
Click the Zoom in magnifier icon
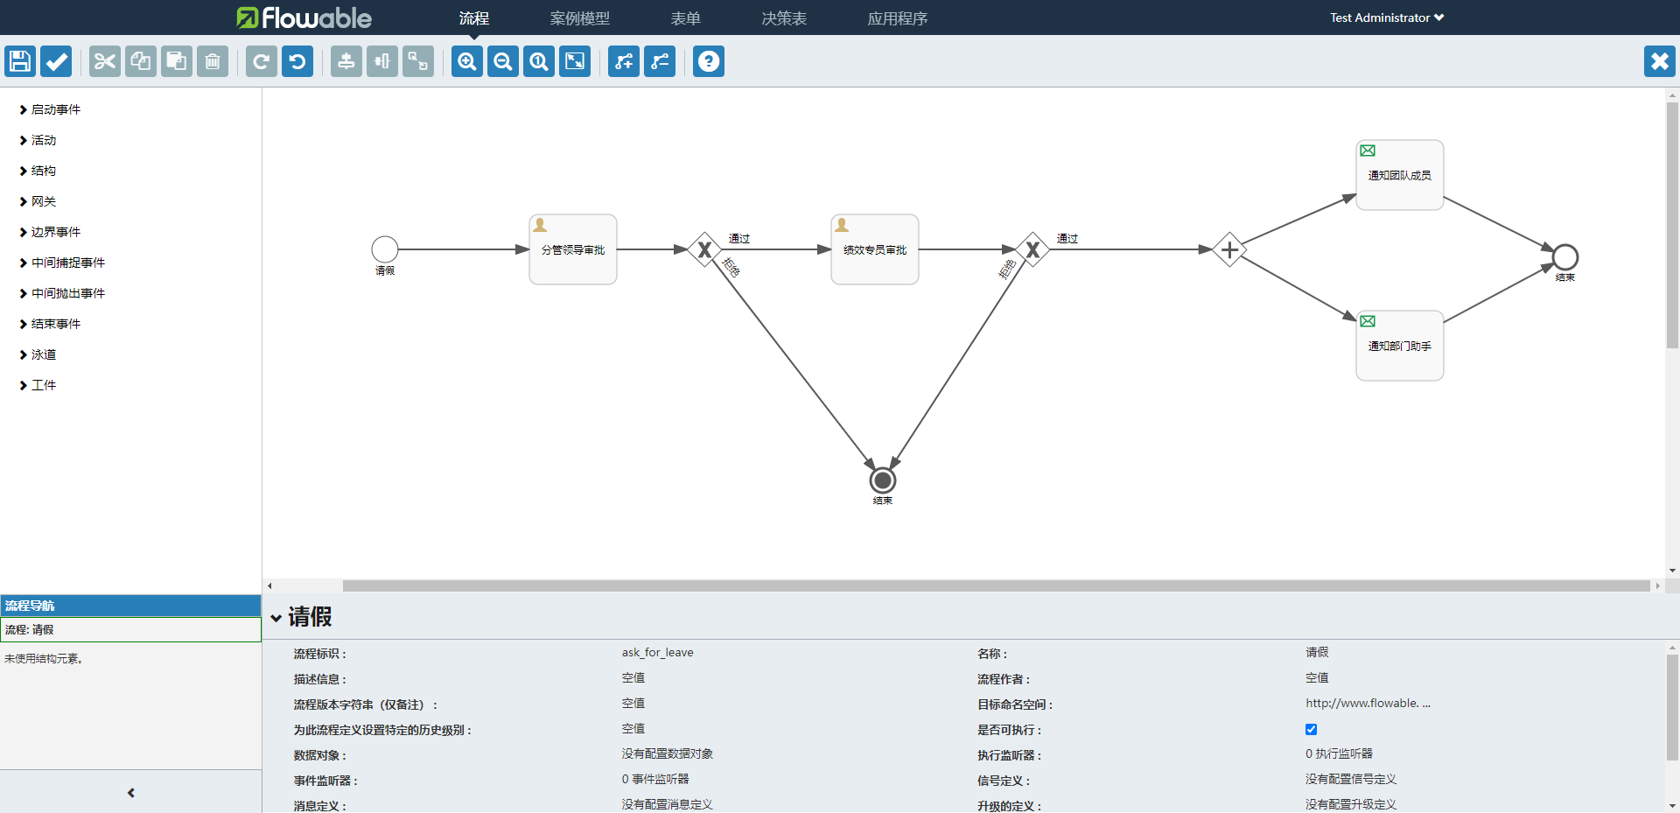[467, 61]
